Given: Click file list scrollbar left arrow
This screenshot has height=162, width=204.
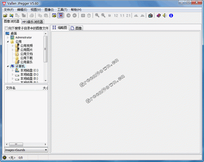Looking at the screenshot, I should click(x=7, y=144).
